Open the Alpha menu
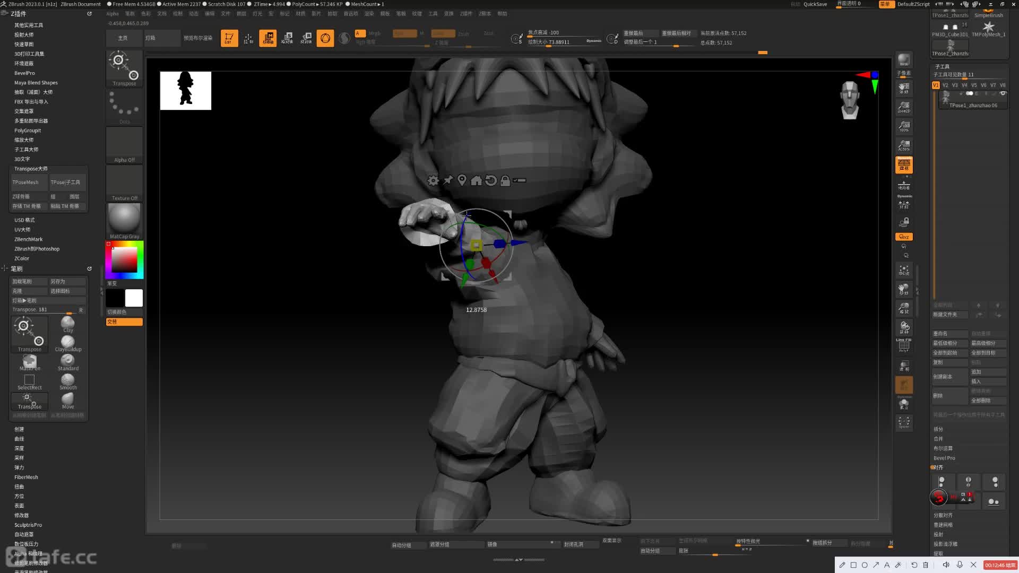Screen dimensions: 1019x573 (x=113, y=14)
